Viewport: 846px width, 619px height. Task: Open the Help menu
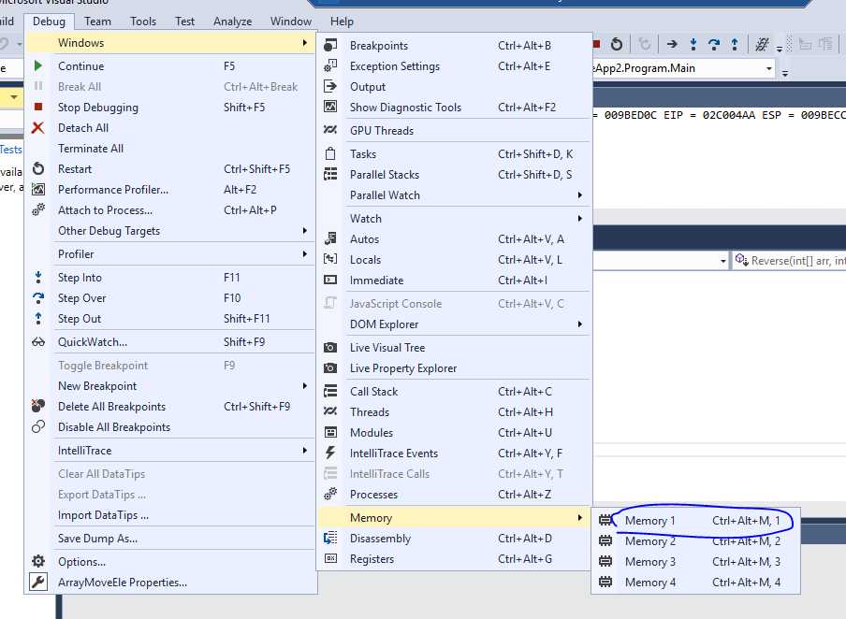tap(342, 22)
